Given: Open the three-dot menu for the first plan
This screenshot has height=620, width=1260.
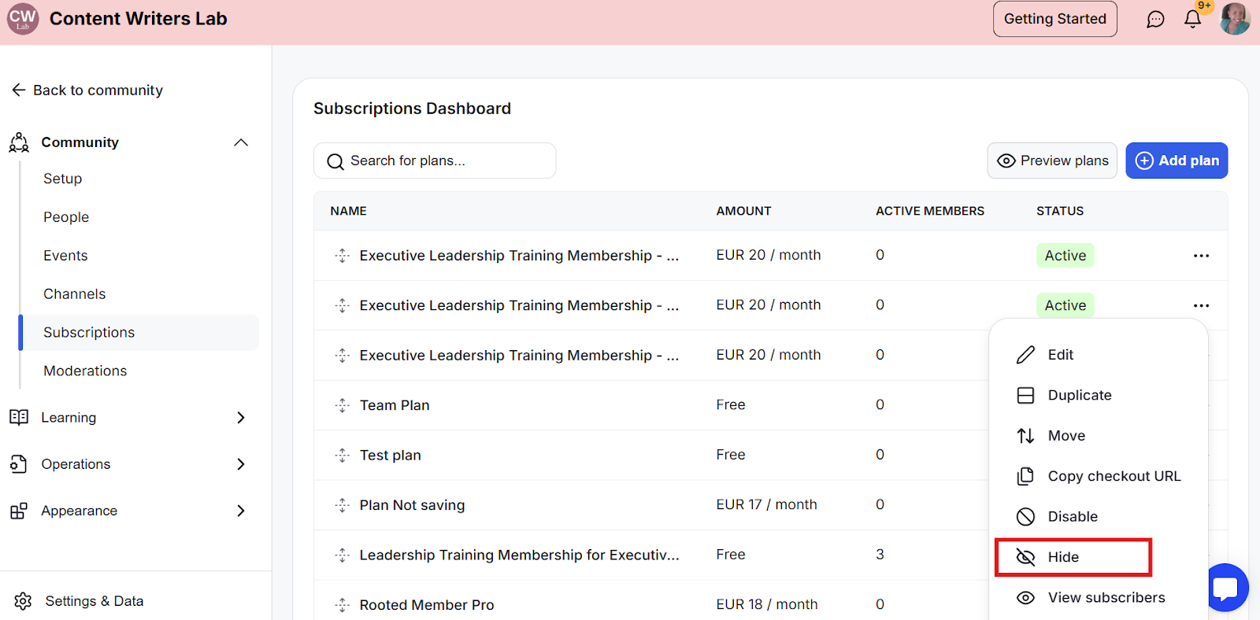Looking at the screenshot, I should [1201, 256].
